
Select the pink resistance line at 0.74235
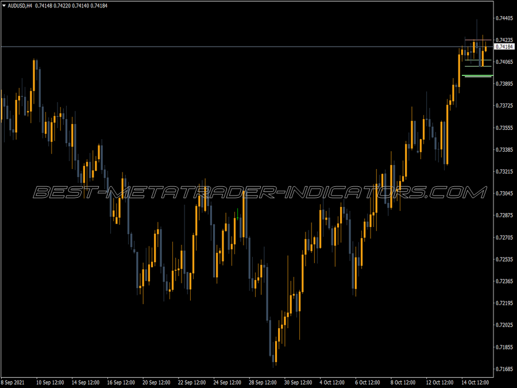tap(478, 40)
